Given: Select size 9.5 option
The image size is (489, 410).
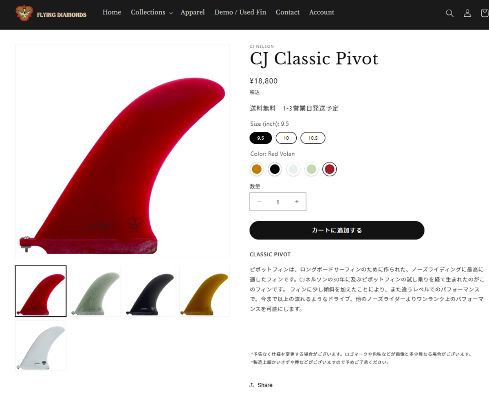Looking at the screenshot, I should click(x=260, y=138).
